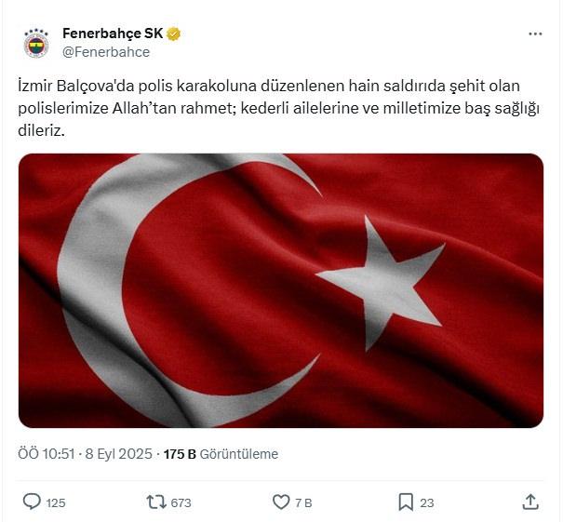This screenshot has height=522, width=563.
Task: Click the 8 Eyl 2025 date
Action: coord(119,454)
